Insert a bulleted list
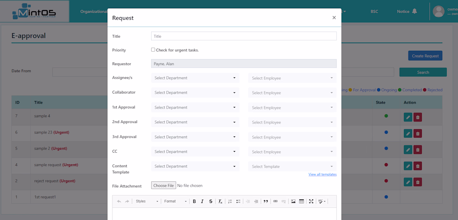 (x=238, y=201)
